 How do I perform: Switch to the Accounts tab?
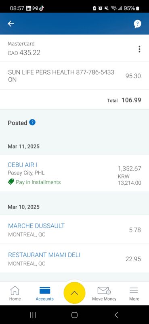click(x=44, y=293)
